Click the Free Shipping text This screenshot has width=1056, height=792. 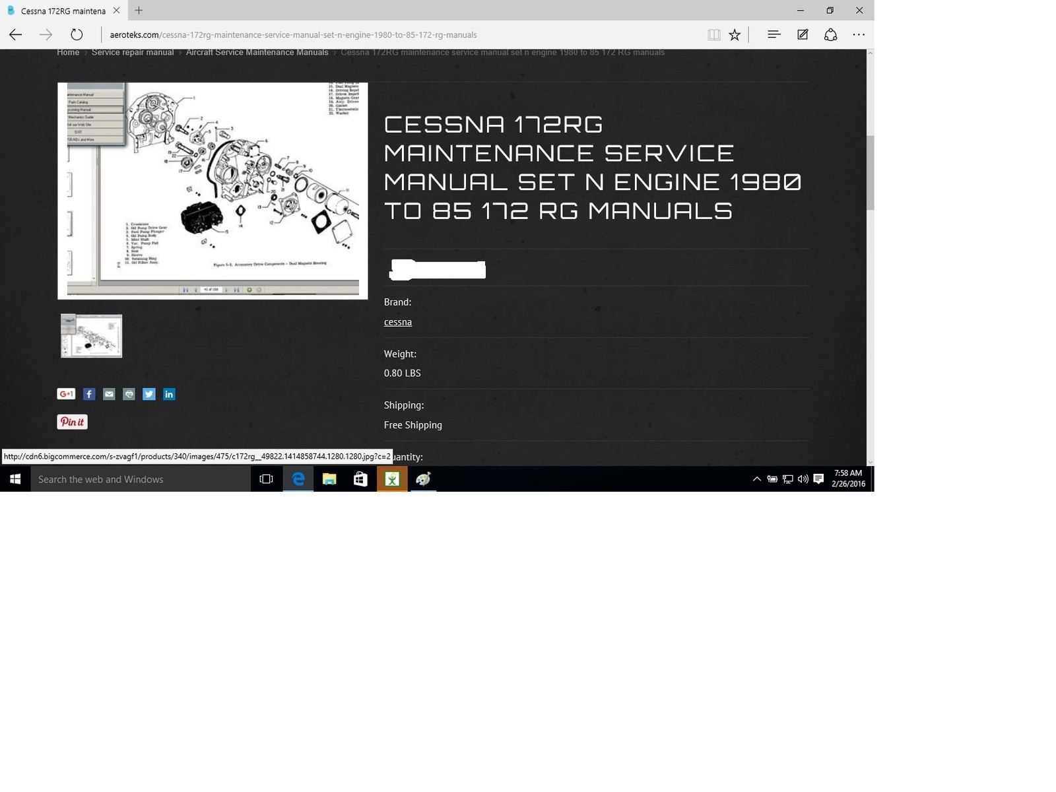point(413,425)
